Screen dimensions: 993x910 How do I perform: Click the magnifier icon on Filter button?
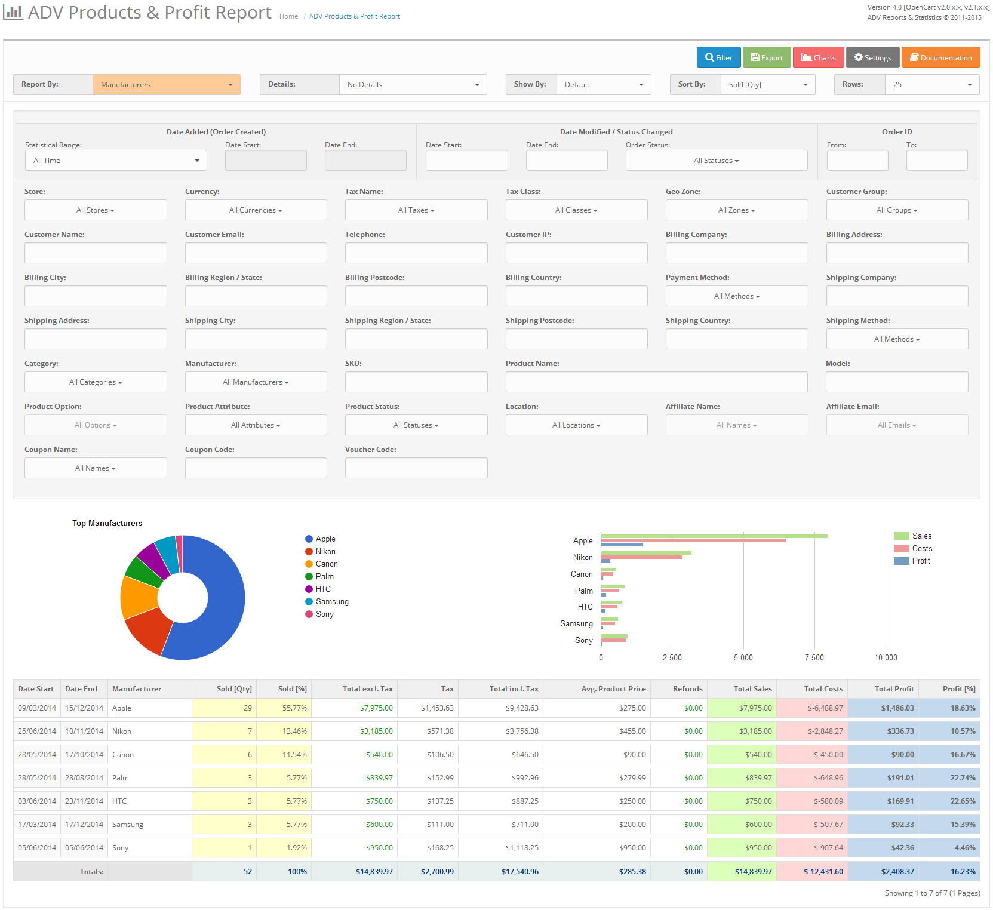click(709, 57)
